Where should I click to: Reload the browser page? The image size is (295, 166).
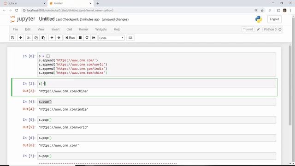pyautogui.click(x=17, y=10)
